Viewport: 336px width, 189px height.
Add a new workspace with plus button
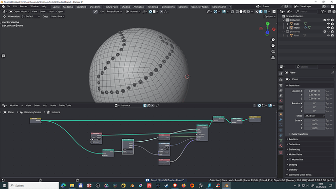230,7
